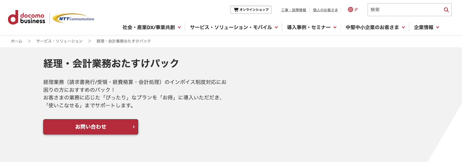Go to ホーム breadcrumb link
The image size is (462, 162).
click(16, 41)
